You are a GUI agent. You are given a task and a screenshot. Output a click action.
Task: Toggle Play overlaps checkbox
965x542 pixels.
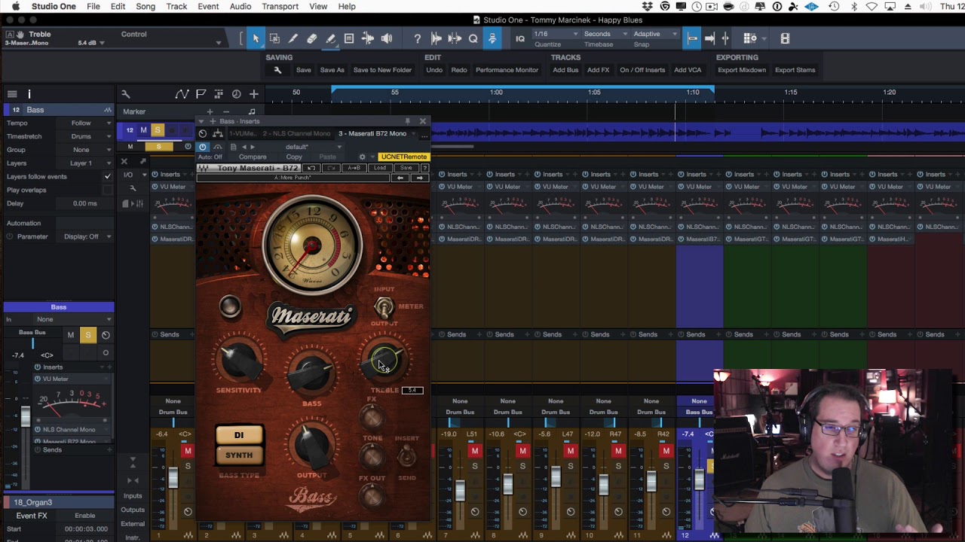108,190
